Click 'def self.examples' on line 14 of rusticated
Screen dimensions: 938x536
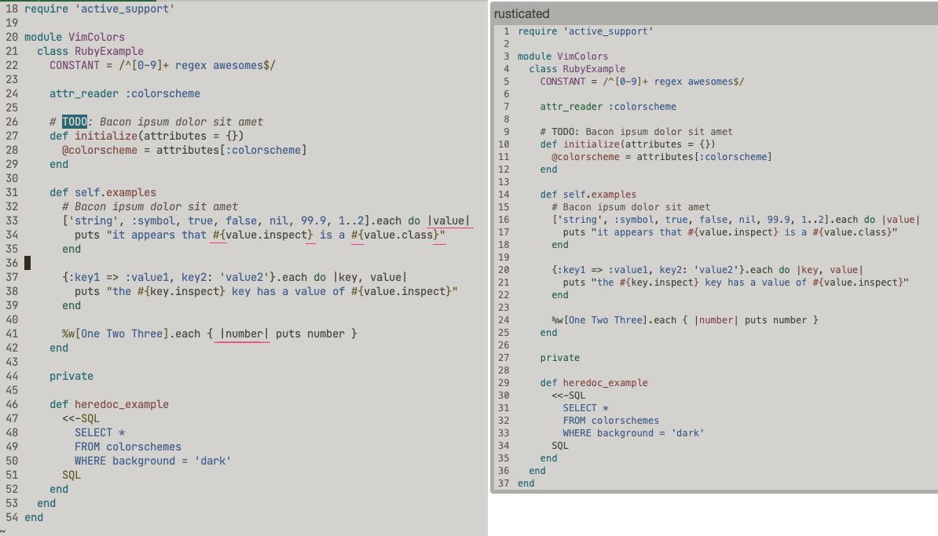588,194
